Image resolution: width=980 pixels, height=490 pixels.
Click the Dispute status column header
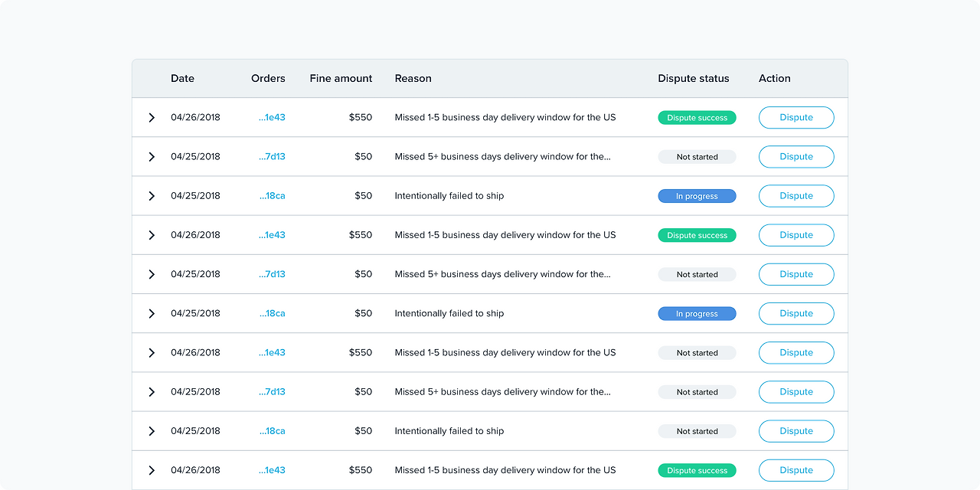click(694, 78)
